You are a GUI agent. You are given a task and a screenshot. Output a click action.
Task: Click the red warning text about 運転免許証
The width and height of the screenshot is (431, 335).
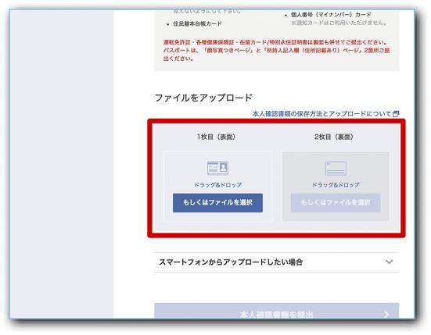tap(276, 51)
